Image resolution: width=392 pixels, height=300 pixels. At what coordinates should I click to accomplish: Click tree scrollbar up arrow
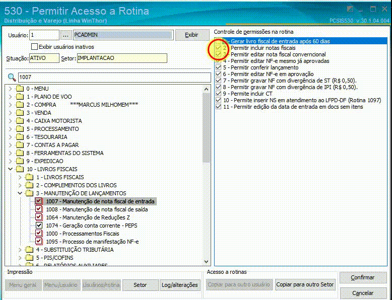(x=206, y=89)
